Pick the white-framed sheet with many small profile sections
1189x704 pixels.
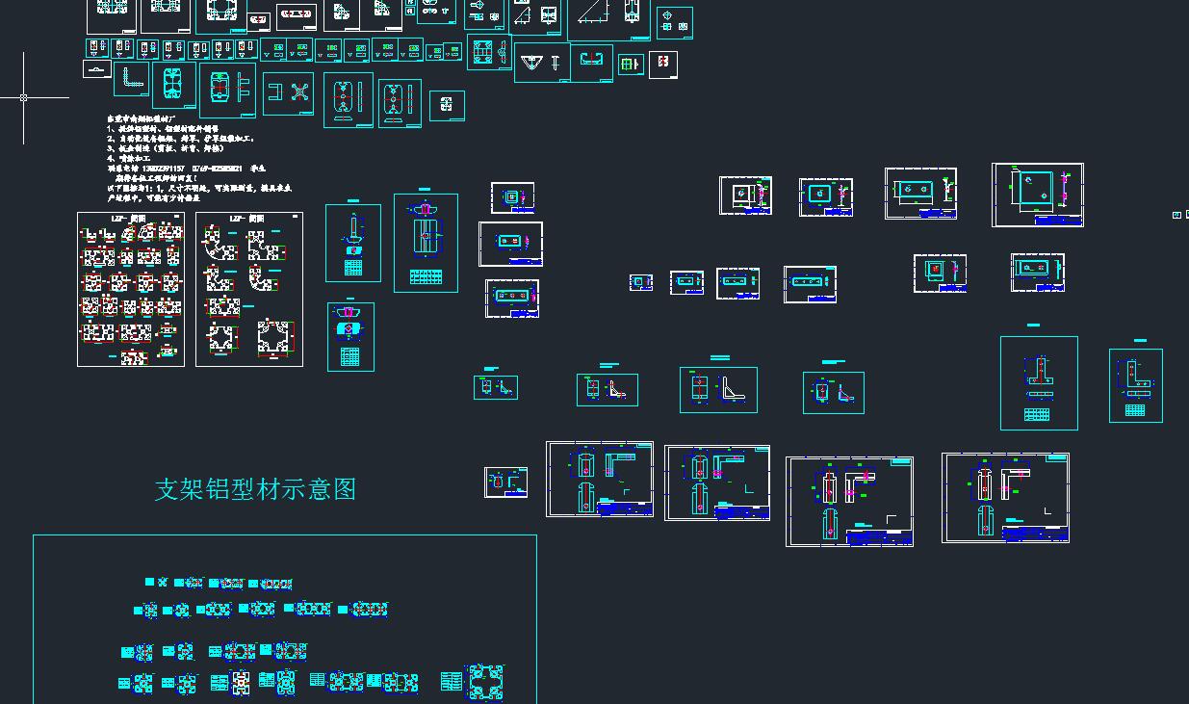131,290
